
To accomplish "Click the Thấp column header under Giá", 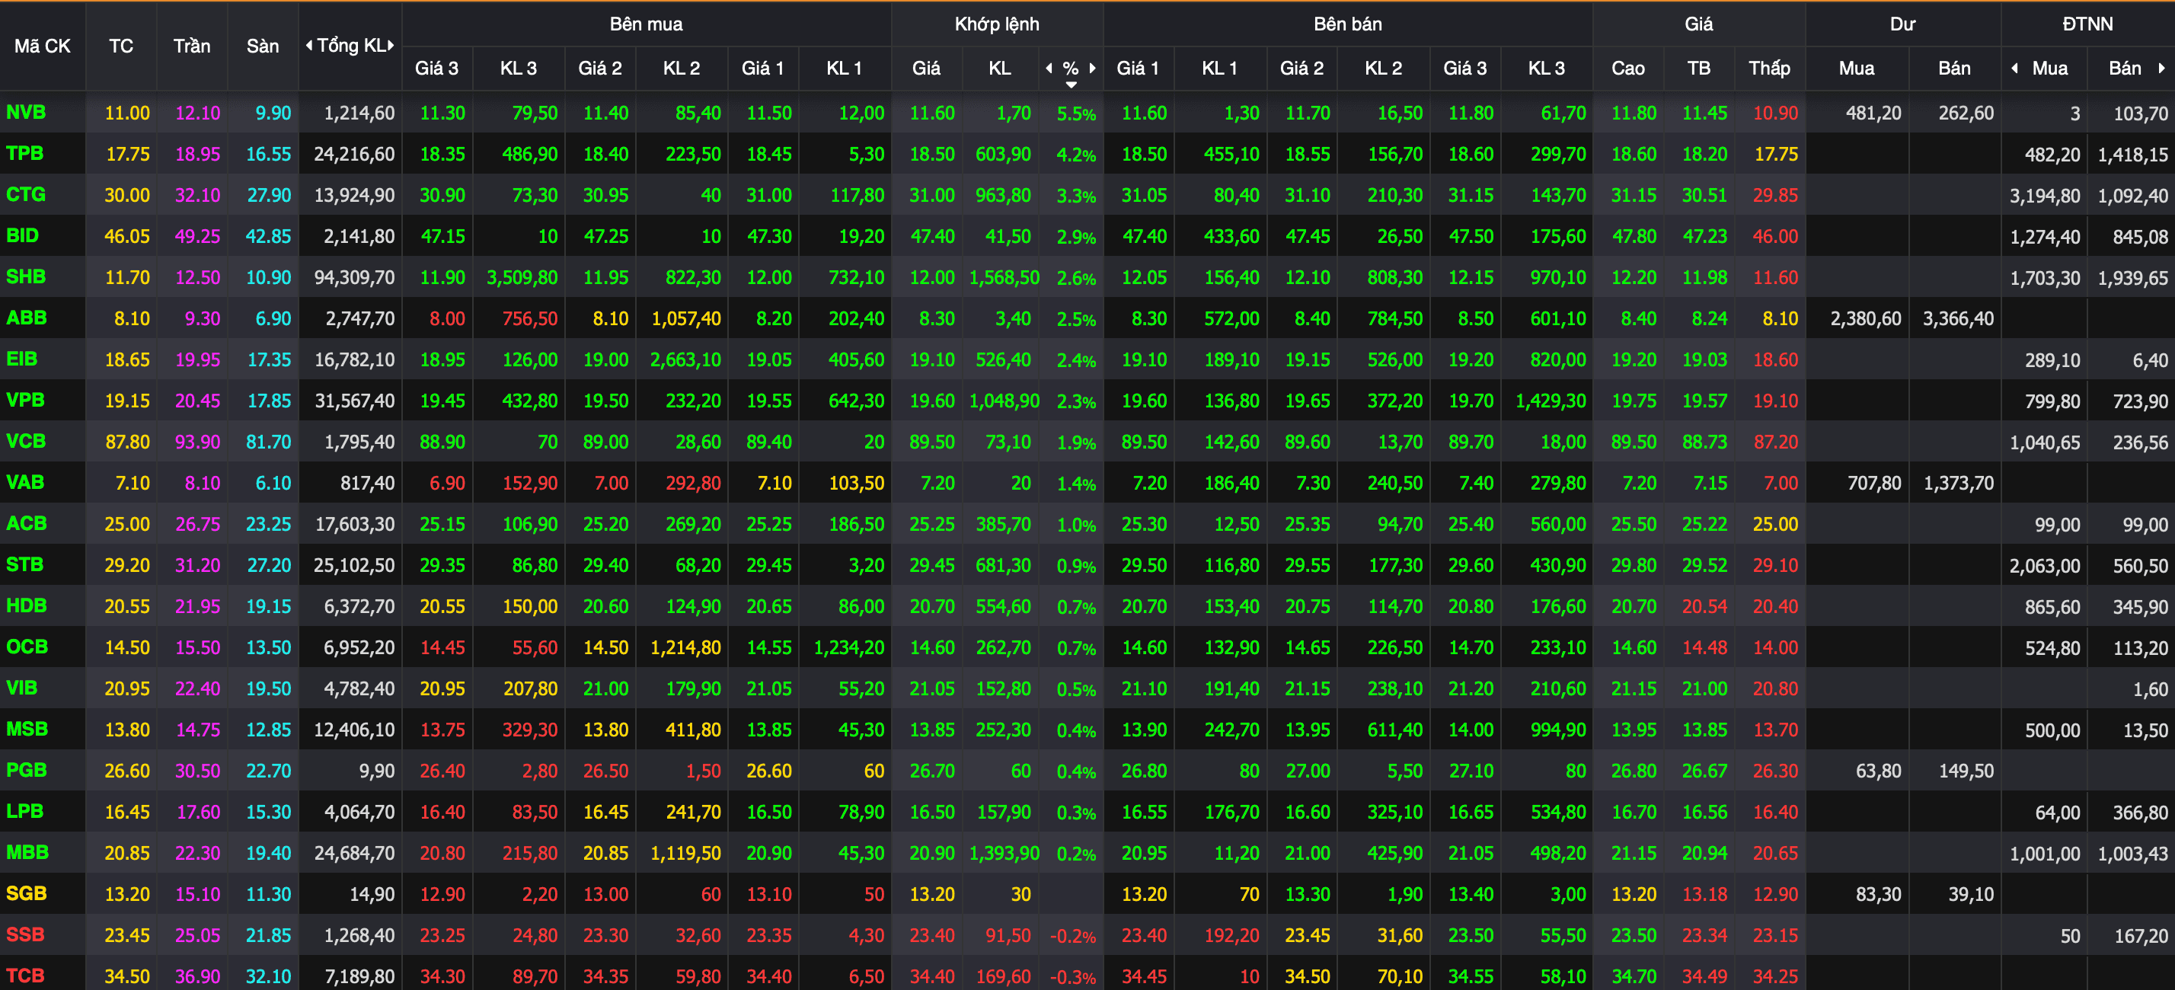I will [x=1769, y=69].
